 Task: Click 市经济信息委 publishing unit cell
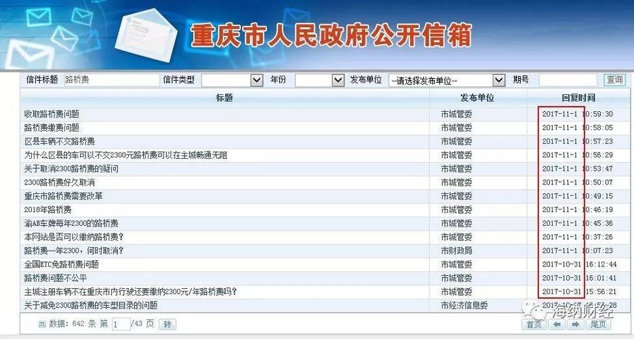(464, 306)
